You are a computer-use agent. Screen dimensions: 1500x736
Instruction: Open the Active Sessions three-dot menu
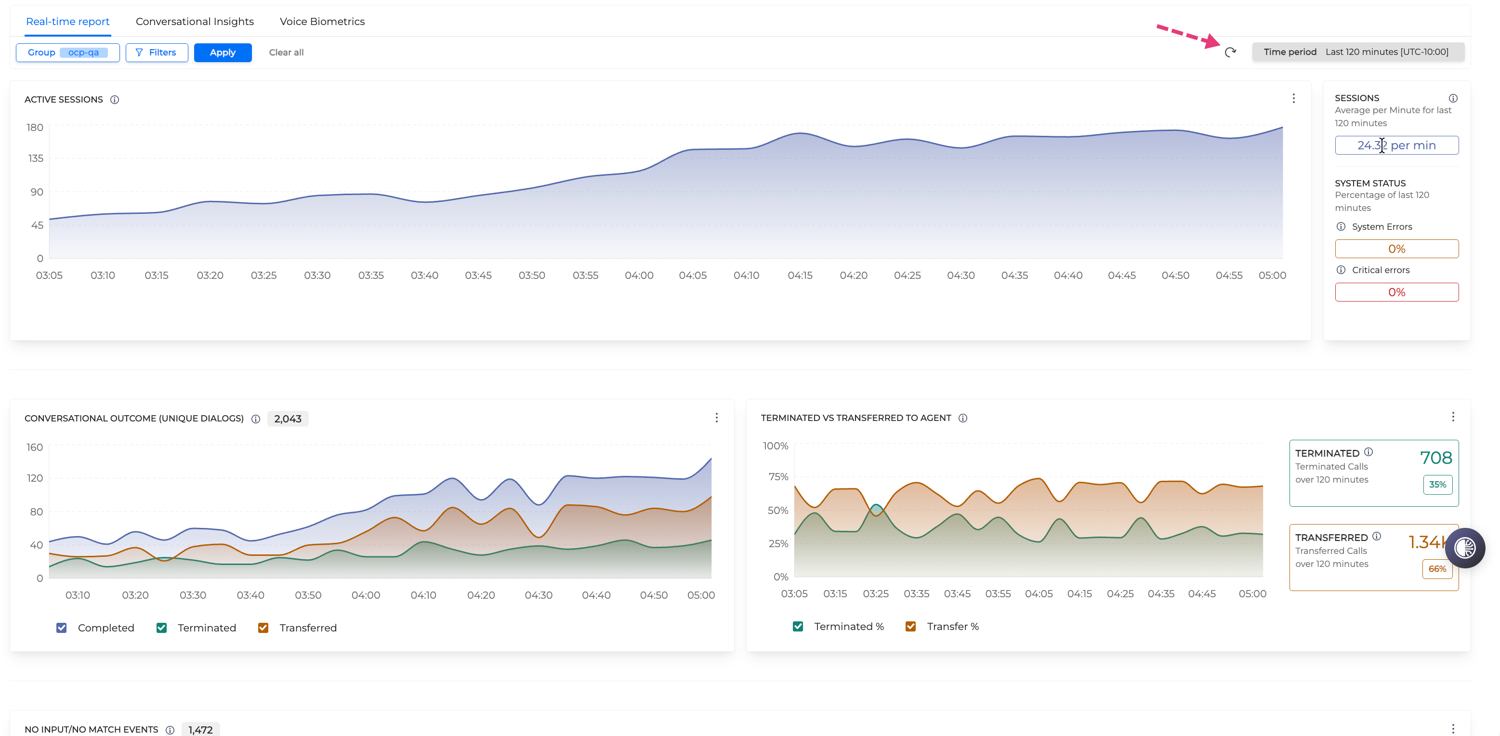[1294, 98]
